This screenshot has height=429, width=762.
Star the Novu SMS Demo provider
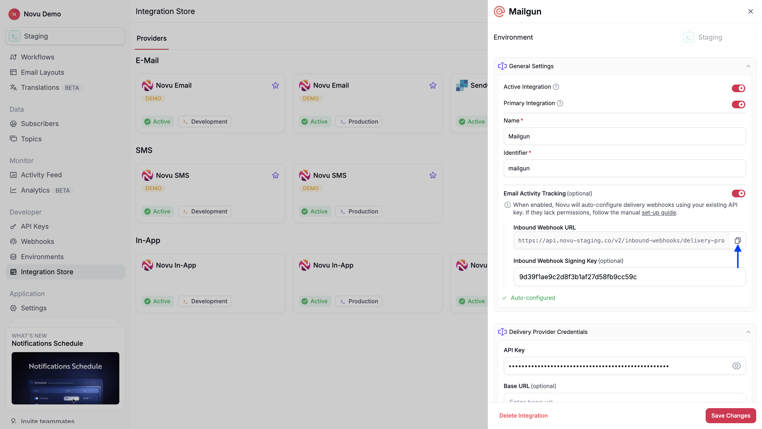coord(275,175)
